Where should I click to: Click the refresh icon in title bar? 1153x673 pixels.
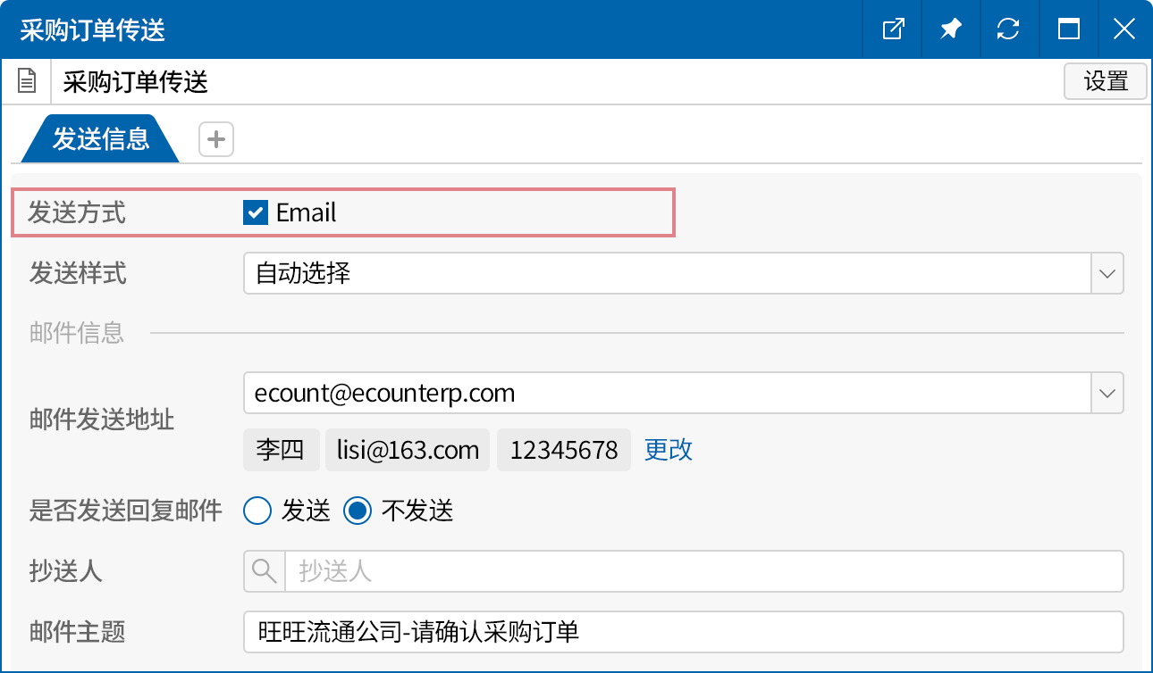(1008, 29)
